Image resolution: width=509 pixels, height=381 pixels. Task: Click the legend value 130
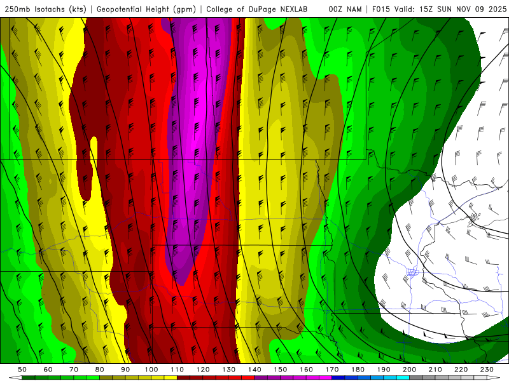[229, 370]
